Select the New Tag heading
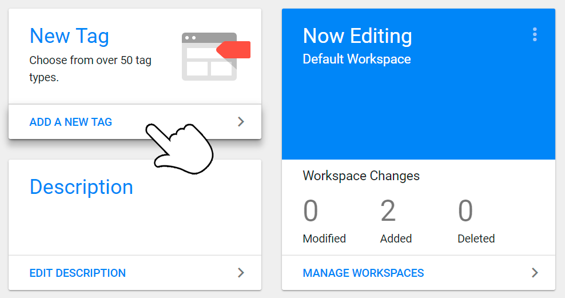Image resolution: width=565 pixels, height=298 pixels. (69, 36)
